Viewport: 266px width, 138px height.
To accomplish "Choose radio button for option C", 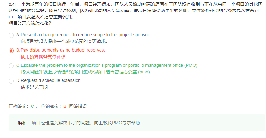I will [x=11, y=66].
